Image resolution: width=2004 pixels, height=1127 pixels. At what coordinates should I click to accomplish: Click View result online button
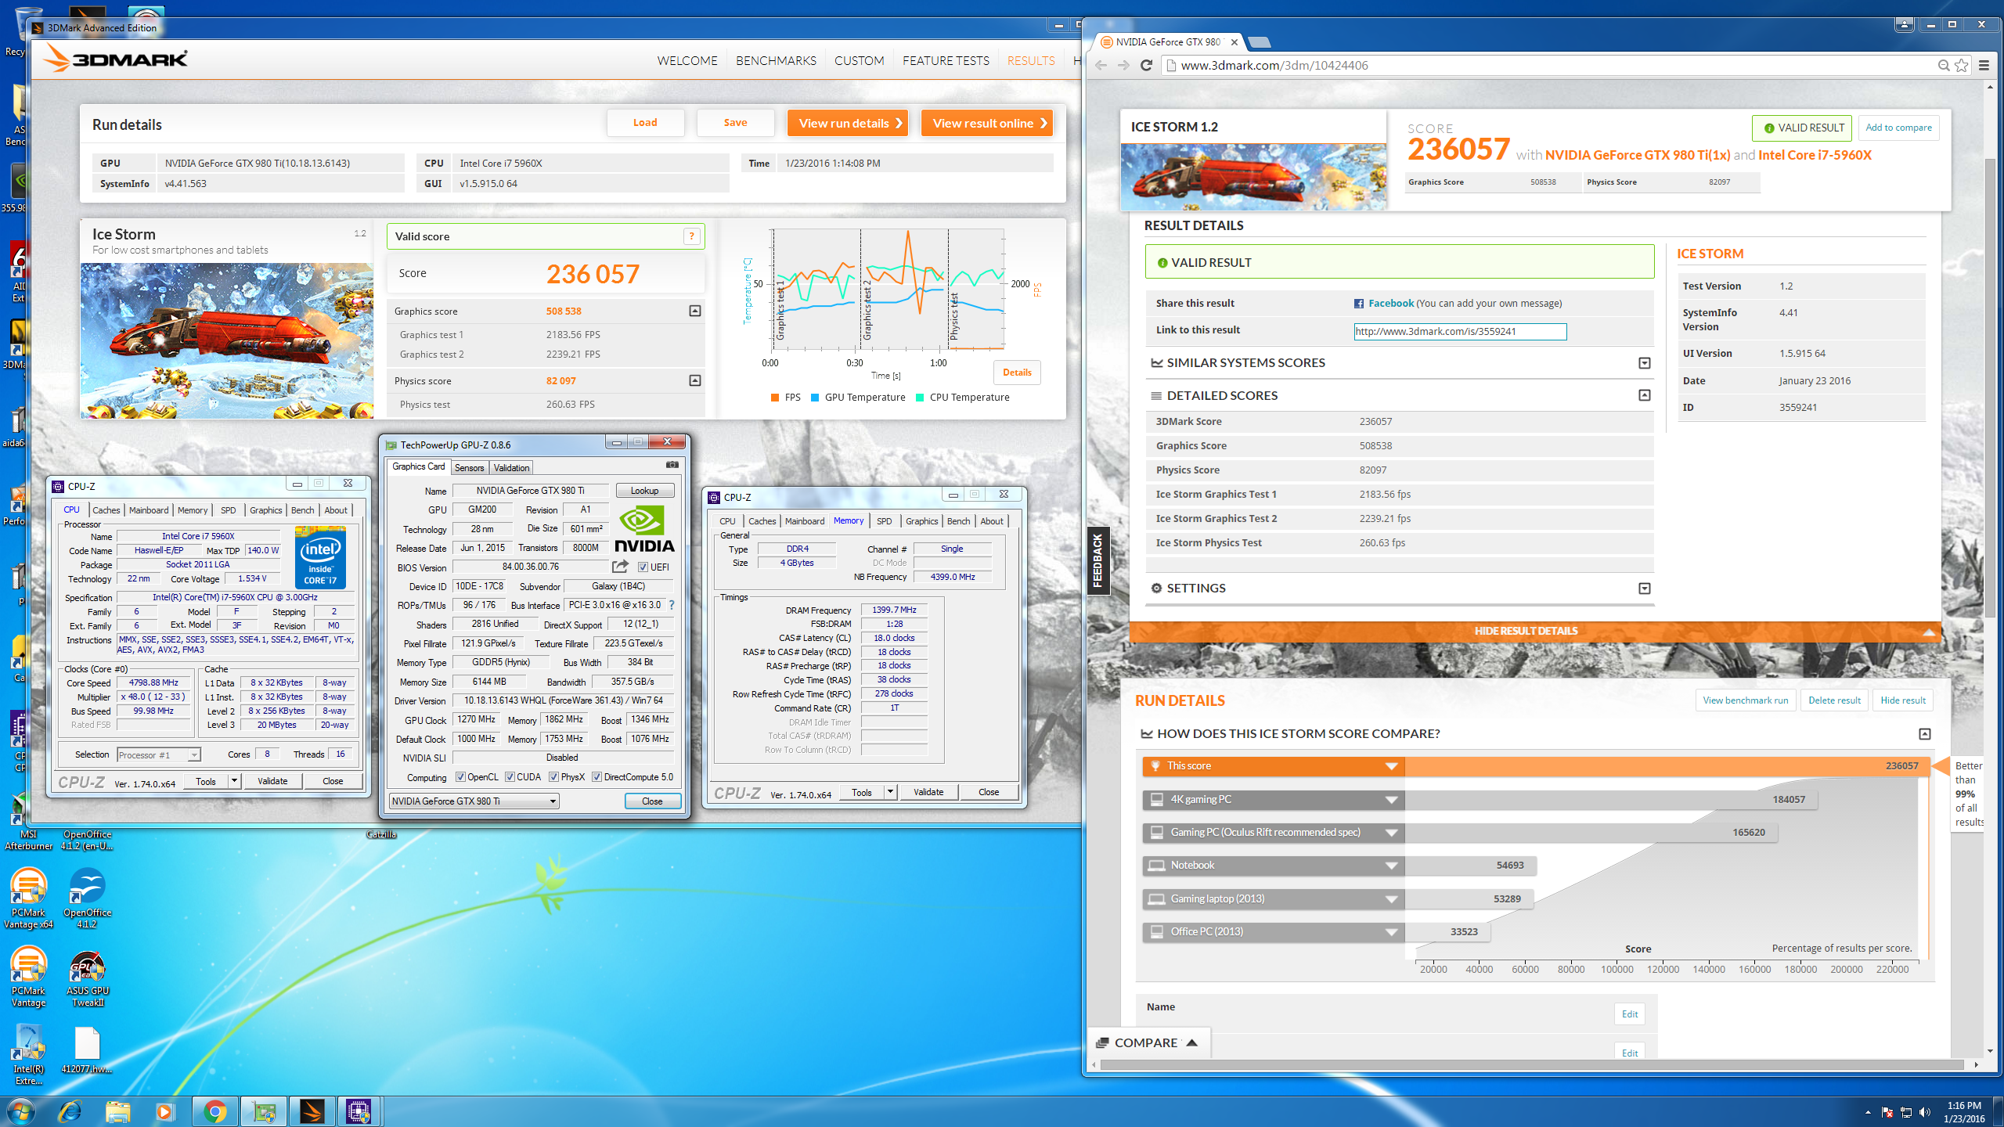986,123
